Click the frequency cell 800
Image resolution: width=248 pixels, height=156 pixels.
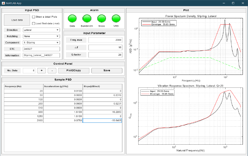[24, 112]
